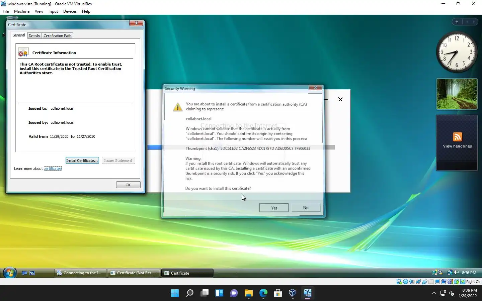Click Yes in Security Warning
The height and width of the screenshot is (301, 482).
(x=274, y=208)
